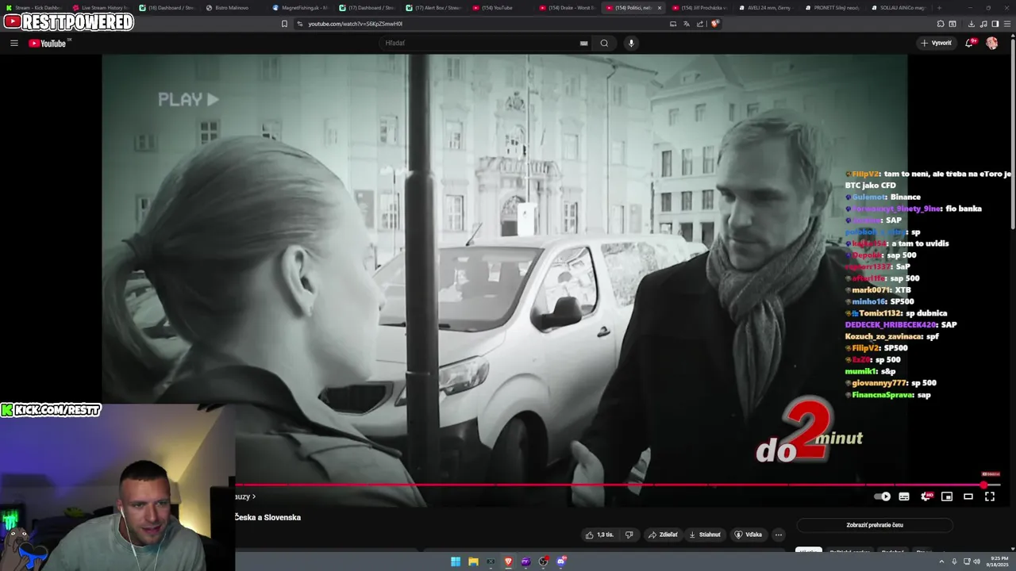Click the Vďaka thanks button
Viewport: 1016px width, 571px height.
tap(749, 535)
